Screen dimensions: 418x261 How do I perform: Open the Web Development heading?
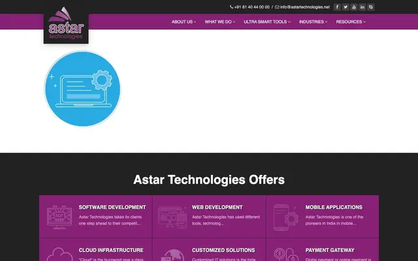point(217,207)
